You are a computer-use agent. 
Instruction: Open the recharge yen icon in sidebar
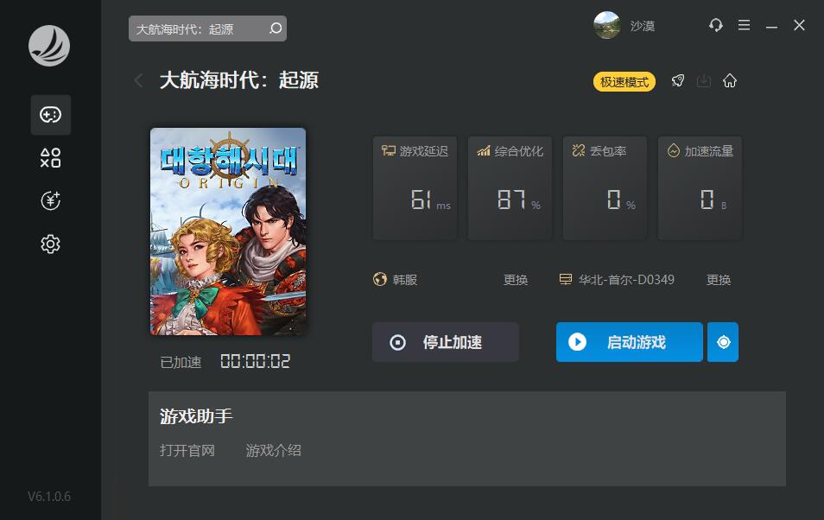point(50,201)
